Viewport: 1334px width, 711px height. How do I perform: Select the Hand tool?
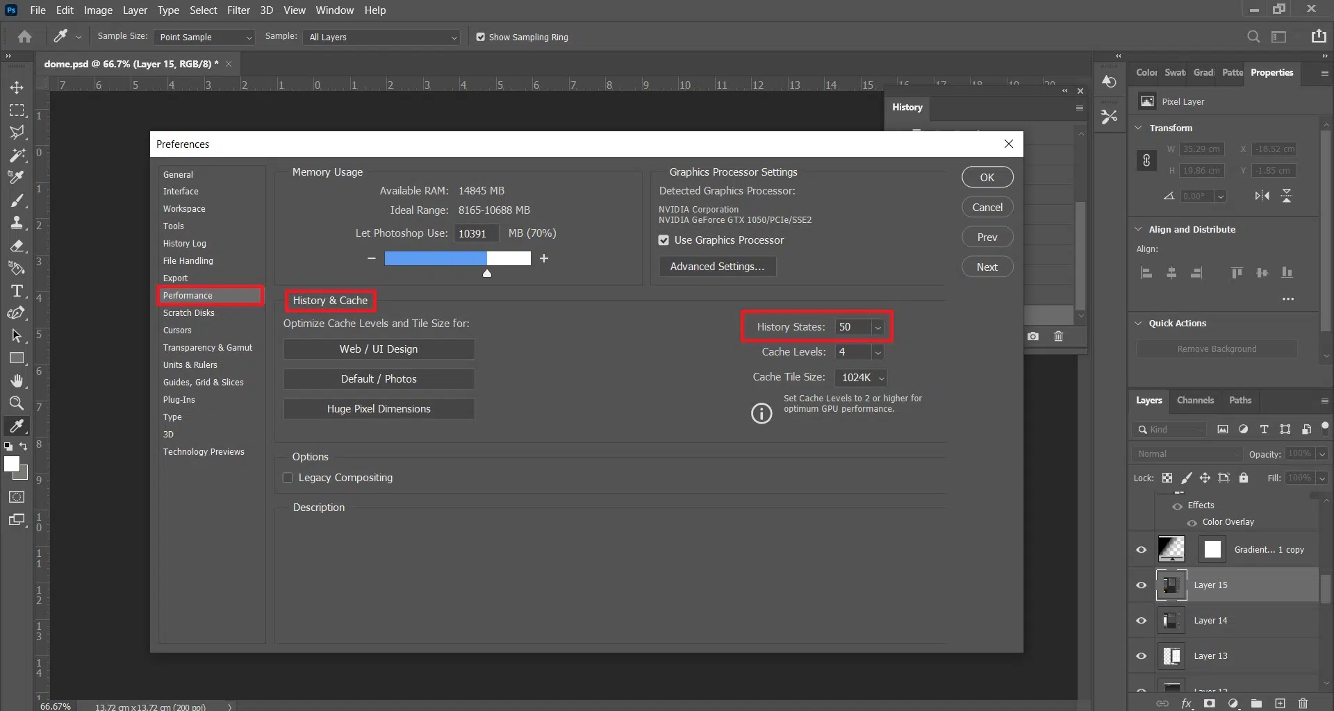point(17,380)
